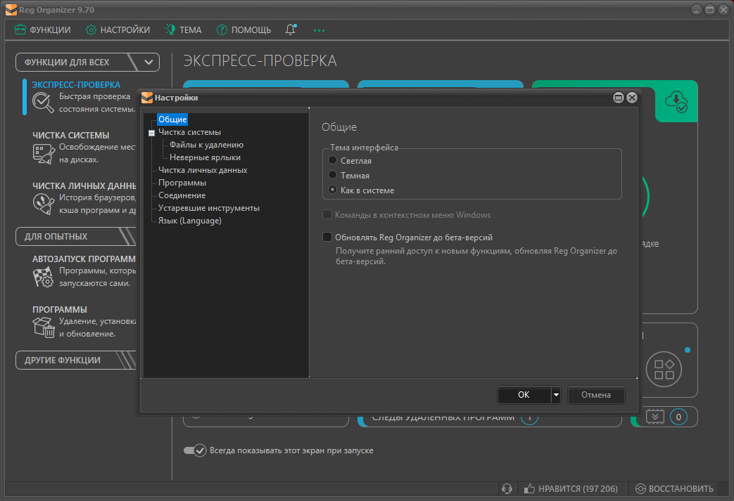Open the three-dots more menu

click(319, 30)
